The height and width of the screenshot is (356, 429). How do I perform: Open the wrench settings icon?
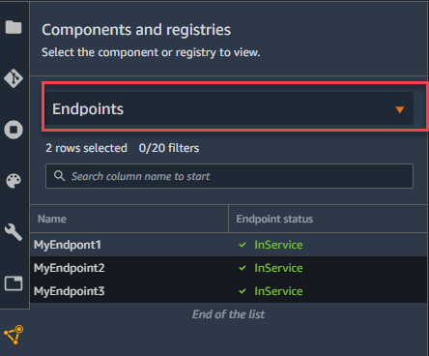coord(14,232)
